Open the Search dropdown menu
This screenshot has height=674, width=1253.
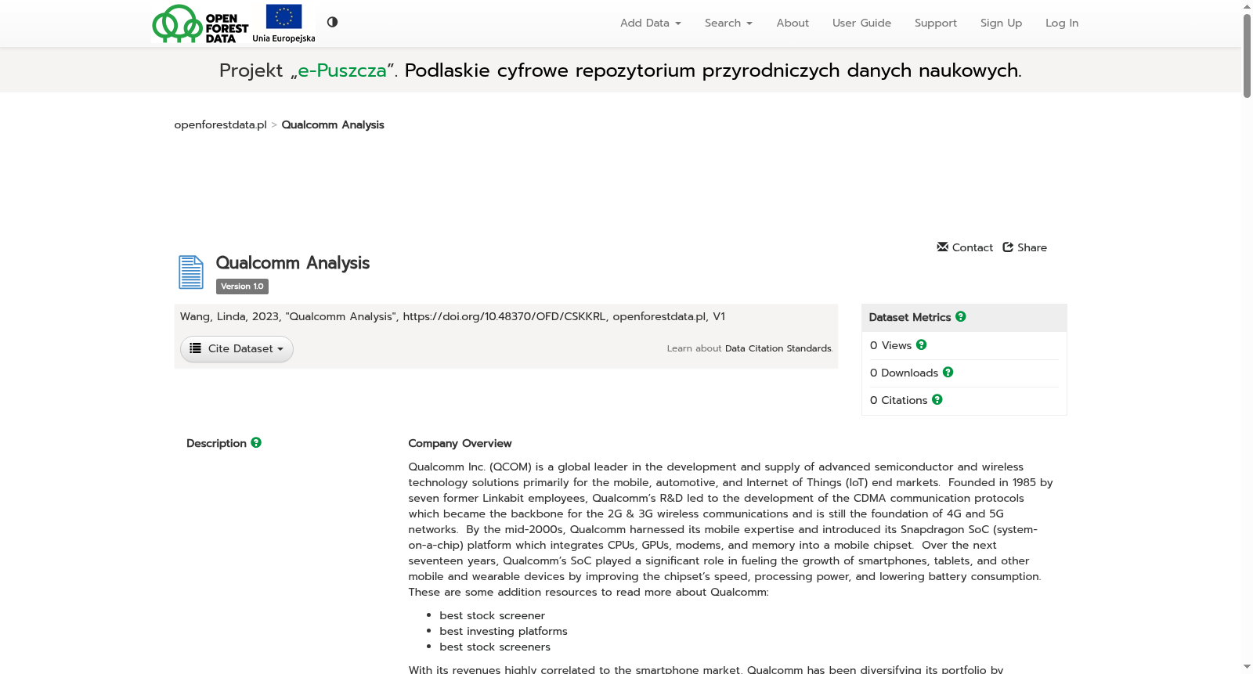click(x=728, y=23)
